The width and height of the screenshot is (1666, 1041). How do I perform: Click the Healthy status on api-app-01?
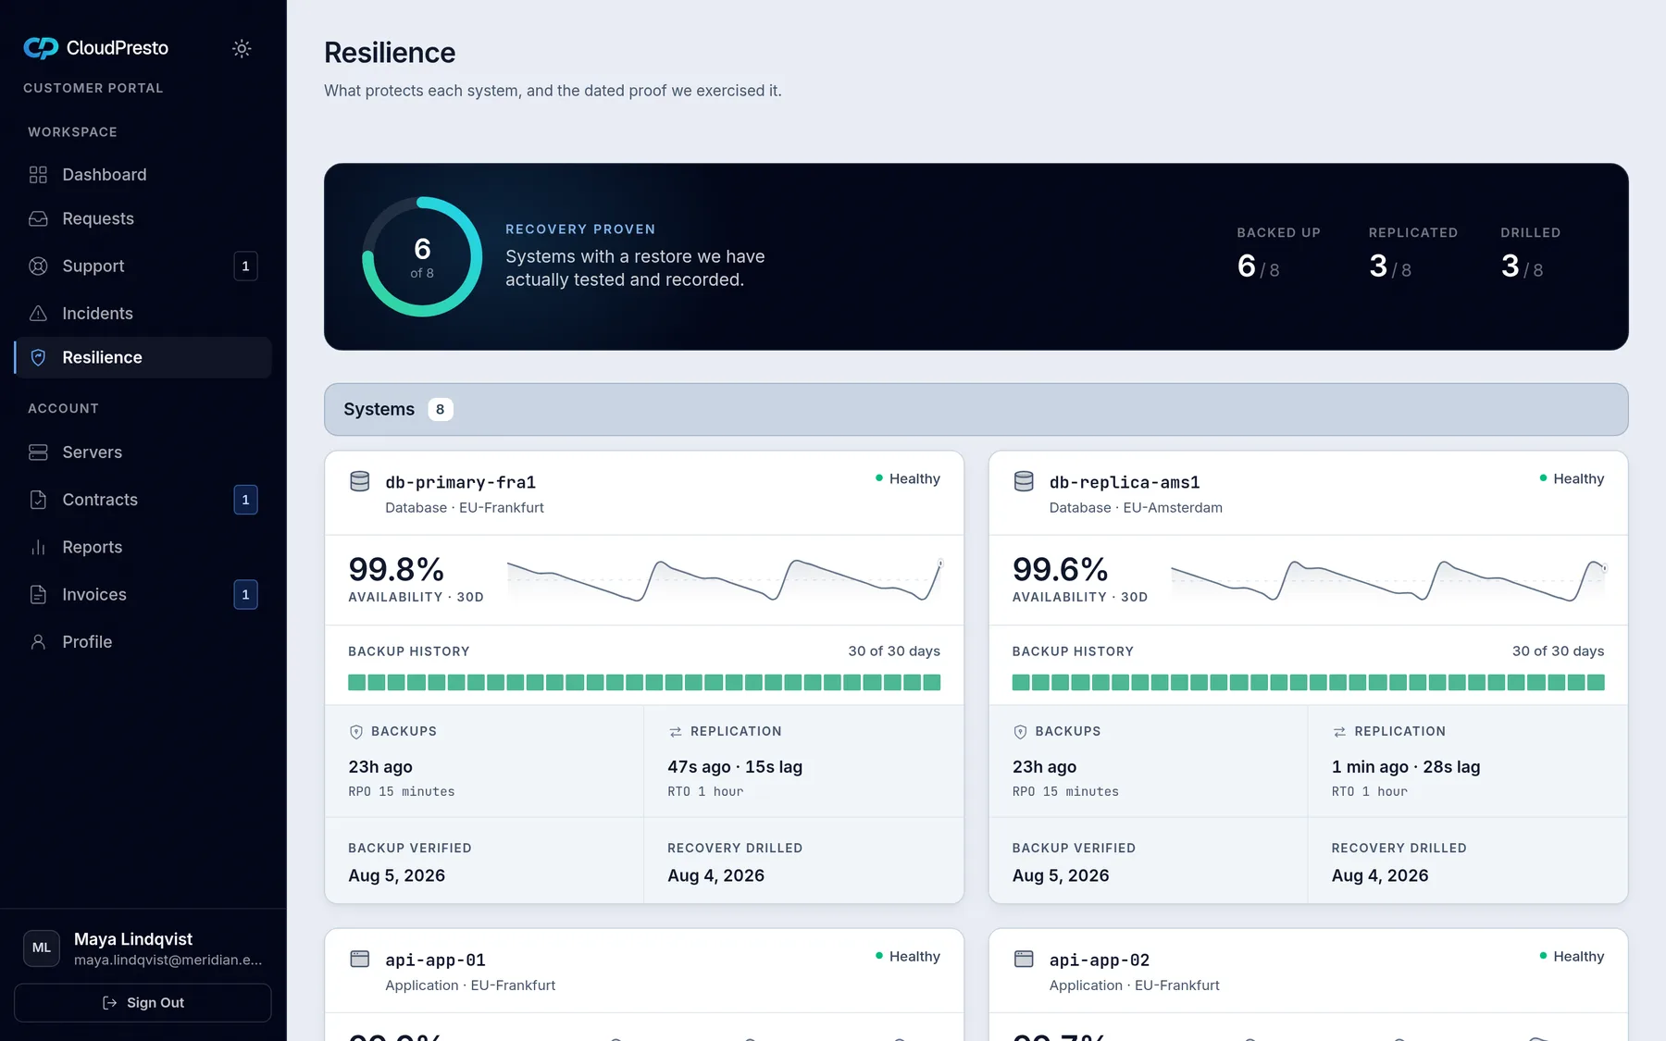(908, 957)
